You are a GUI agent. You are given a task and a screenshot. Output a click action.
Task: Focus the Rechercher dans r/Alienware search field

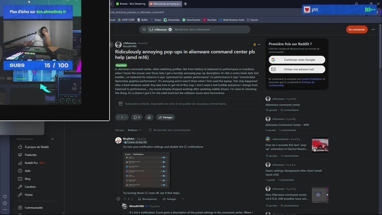pyautogui.click(x=210, y=30)
